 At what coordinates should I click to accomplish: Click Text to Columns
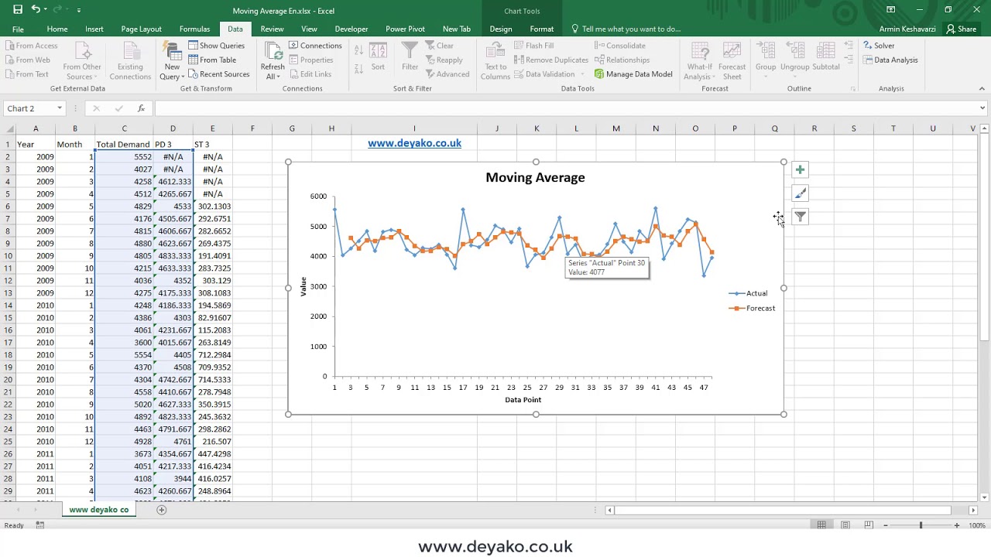(495, 60)
